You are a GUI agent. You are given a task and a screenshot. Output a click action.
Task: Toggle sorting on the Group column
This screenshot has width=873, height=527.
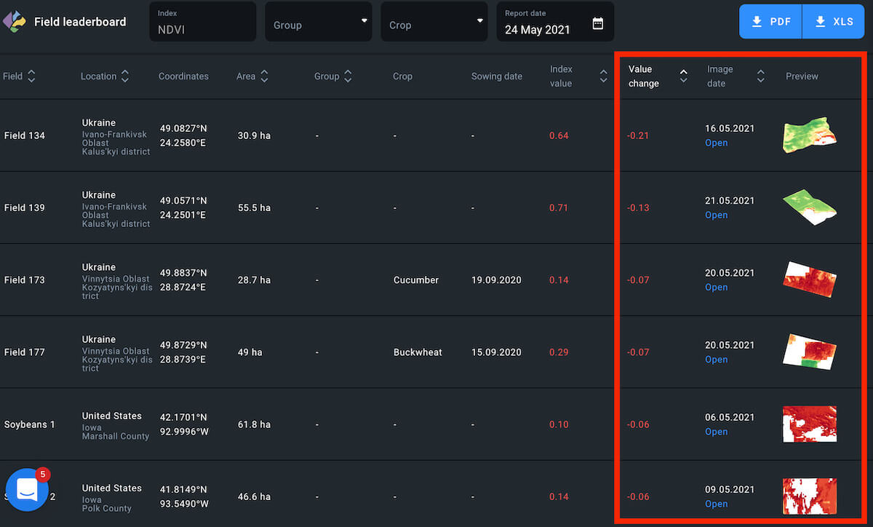pyautogui.click(x=348, y=76)
